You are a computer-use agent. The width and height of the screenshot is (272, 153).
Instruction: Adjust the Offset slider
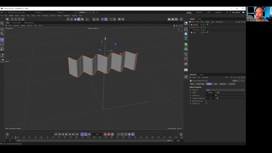tap(230, 93)
